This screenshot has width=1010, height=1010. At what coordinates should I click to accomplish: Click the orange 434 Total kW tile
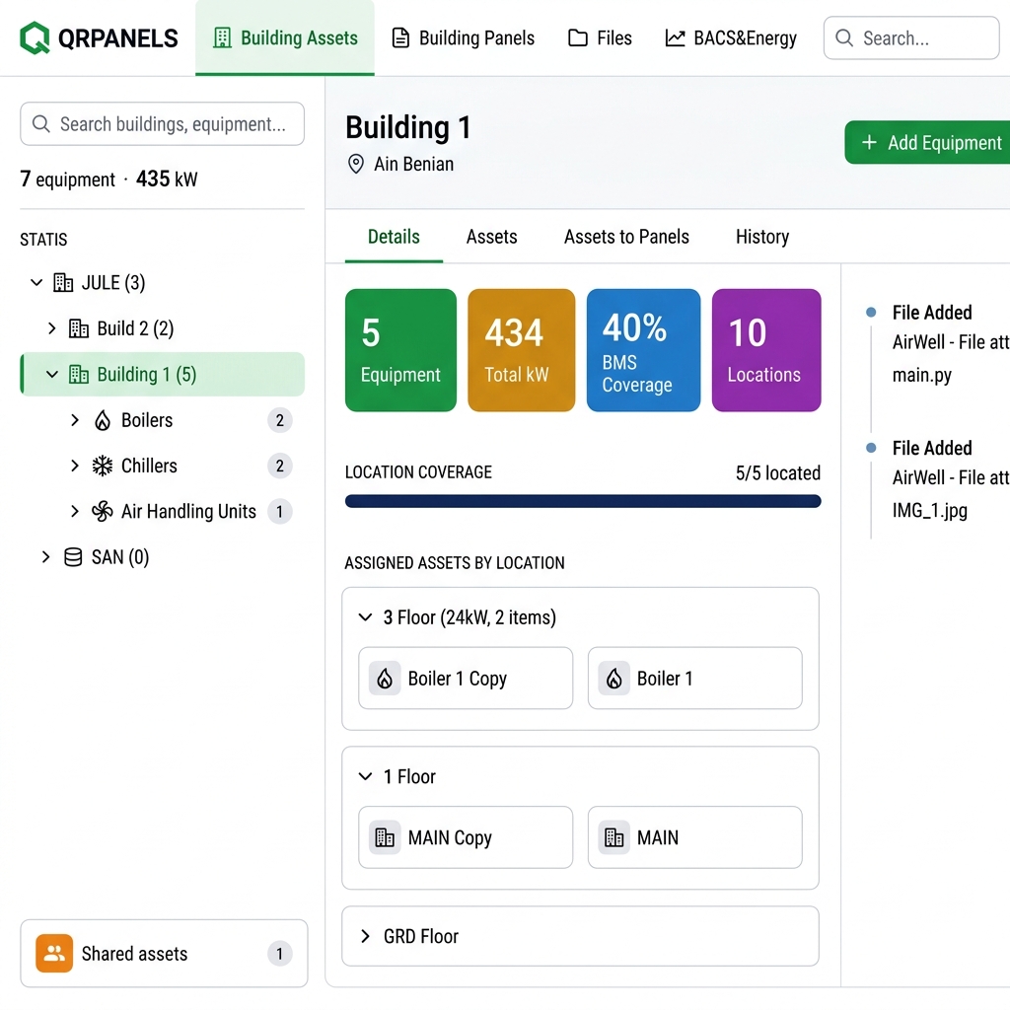[521, 350]
